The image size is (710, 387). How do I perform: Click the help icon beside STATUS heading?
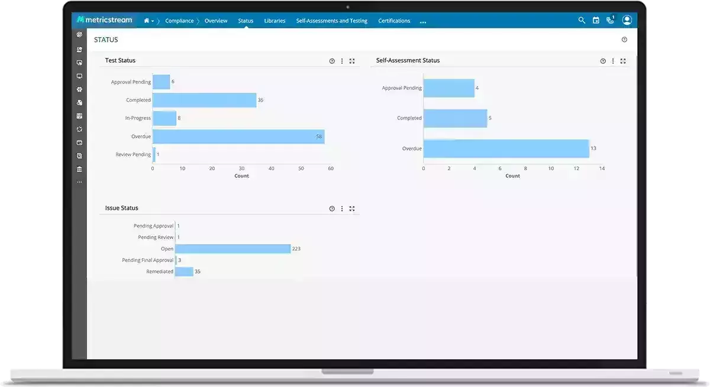pos(624,40)
